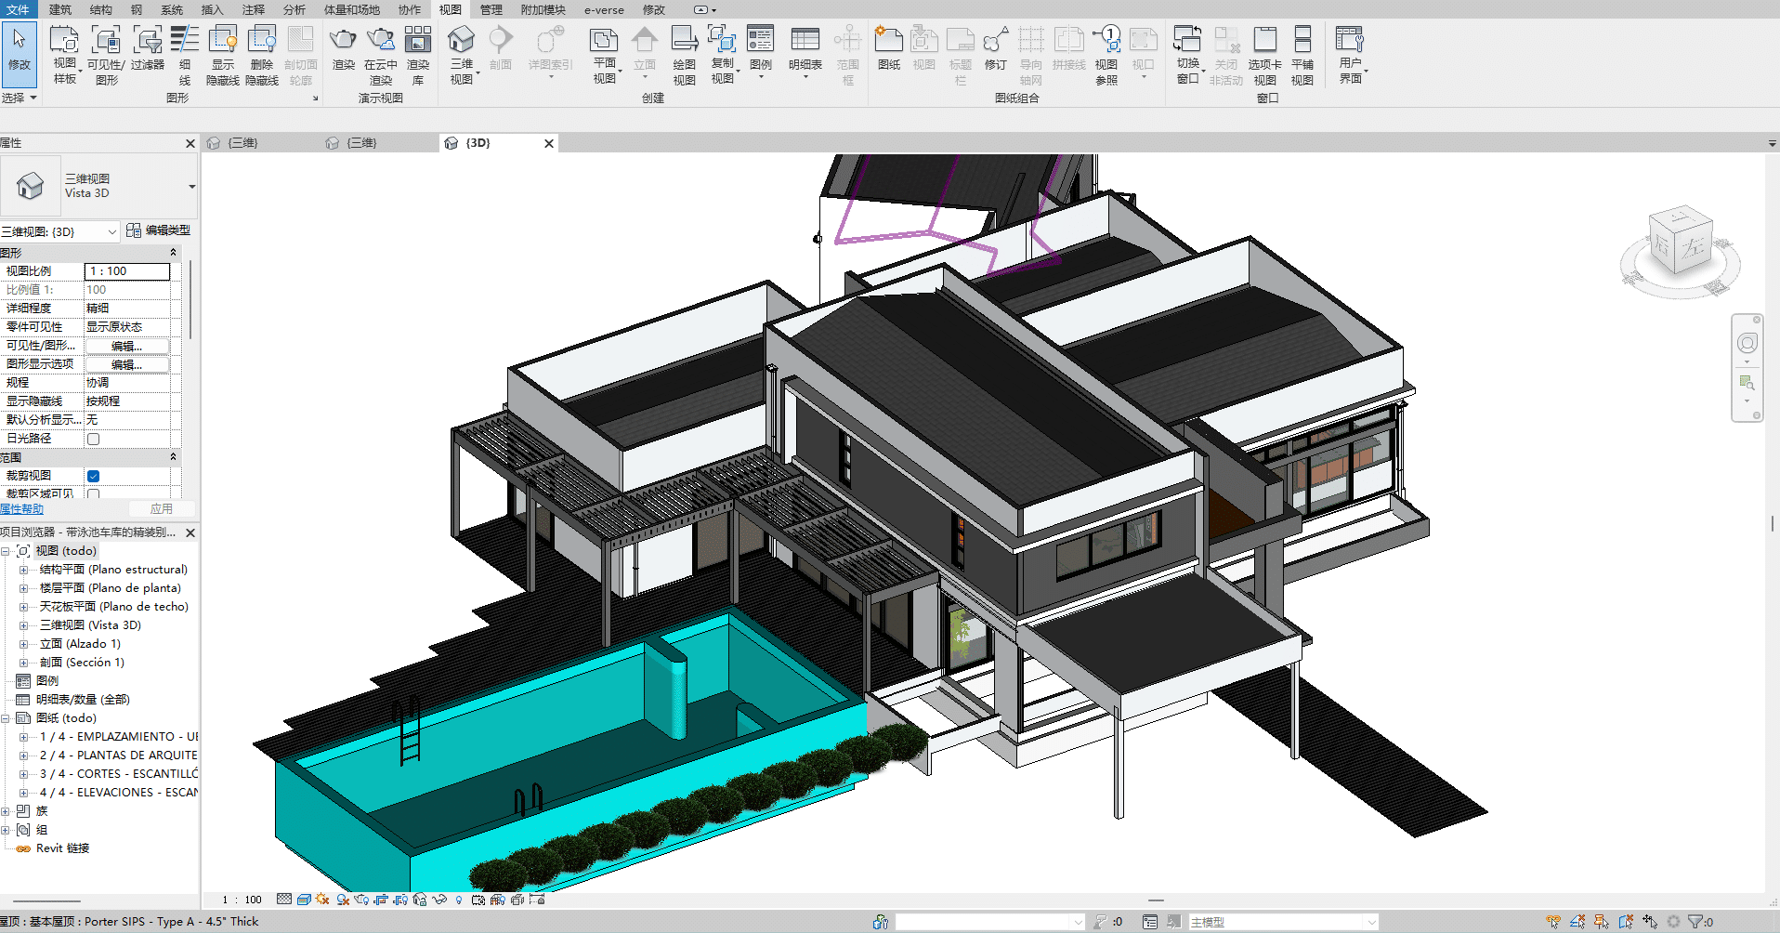Screen dimensions: 1780x933
Task: Open the 三维视图 Vista 3D type selector dropdown
Action: [x=191, y=186]
